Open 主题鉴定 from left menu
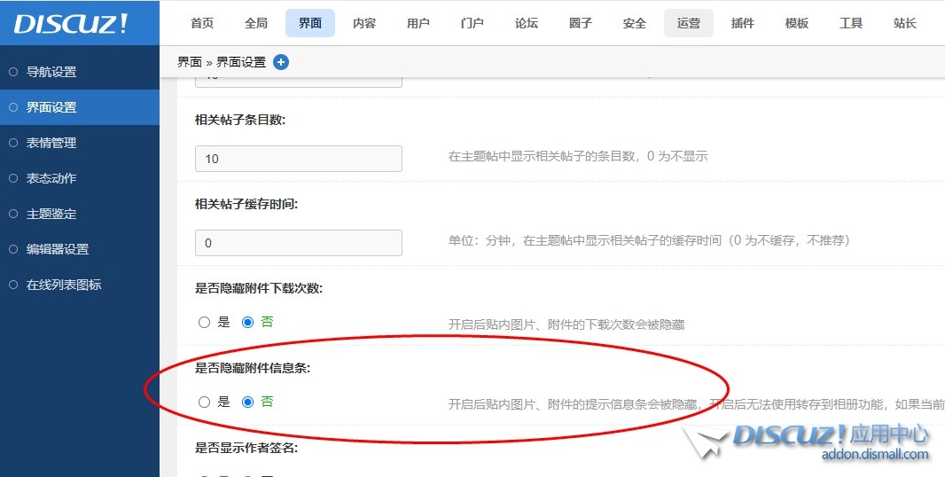Image resolution: width=945 pixels, height=477 pixels. (51, 214)
